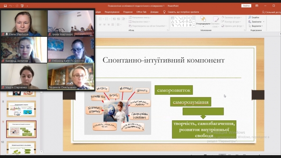Select slide 9 thumbnail
Viewport: 281px width, 158px height.
point(21,129)
